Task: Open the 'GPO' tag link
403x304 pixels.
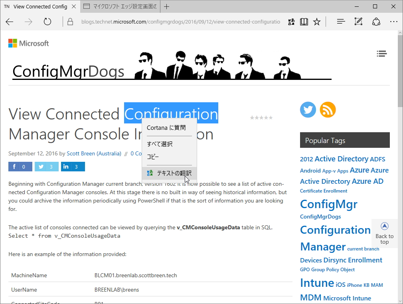Action: pyautogui.click(x=305, y=270)
